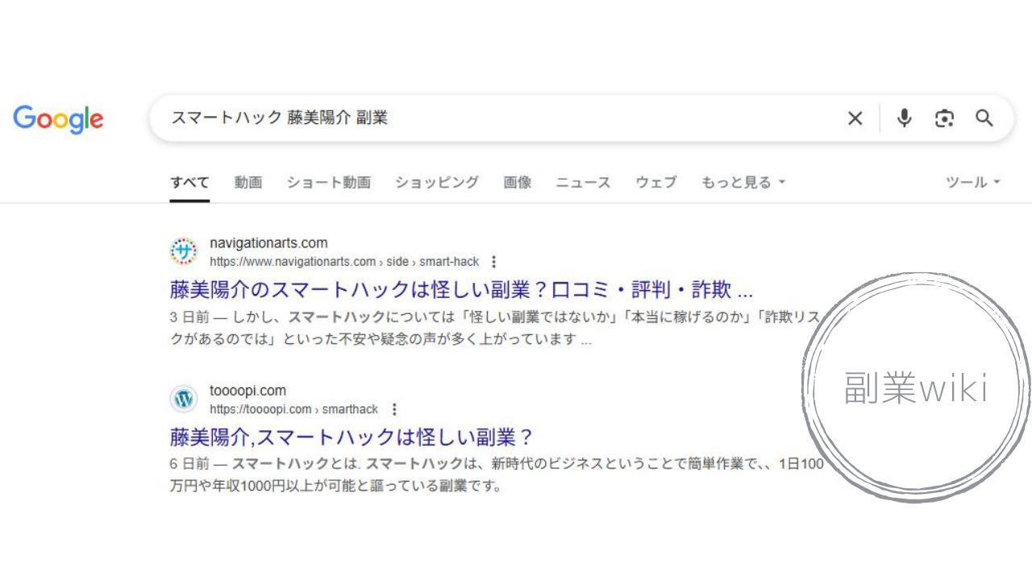Switch to the 画像 tab
This screenshot has height=580, width=1032.
(518, 182)
